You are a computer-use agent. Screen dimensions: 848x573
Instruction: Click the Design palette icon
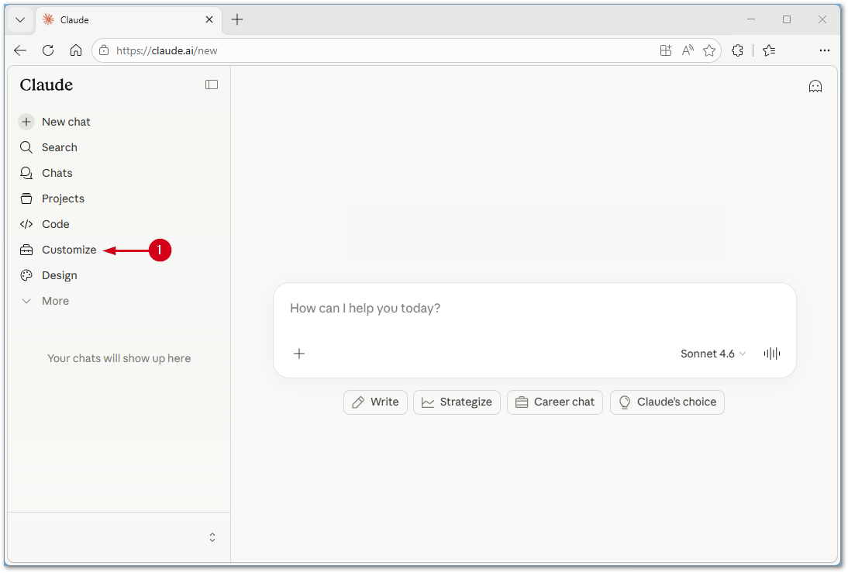coord(26,275)
